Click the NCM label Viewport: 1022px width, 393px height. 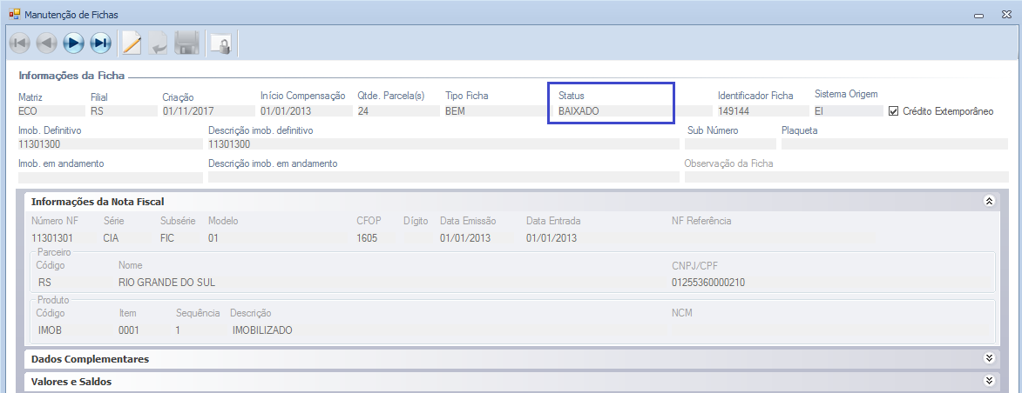tap(681, 313)
